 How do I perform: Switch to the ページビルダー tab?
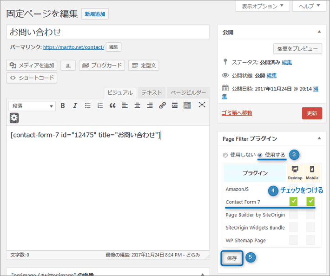pos(187,92)
